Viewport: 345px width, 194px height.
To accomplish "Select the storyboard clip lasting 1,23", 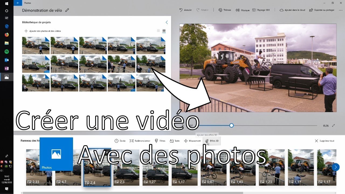I will [272, 168].
